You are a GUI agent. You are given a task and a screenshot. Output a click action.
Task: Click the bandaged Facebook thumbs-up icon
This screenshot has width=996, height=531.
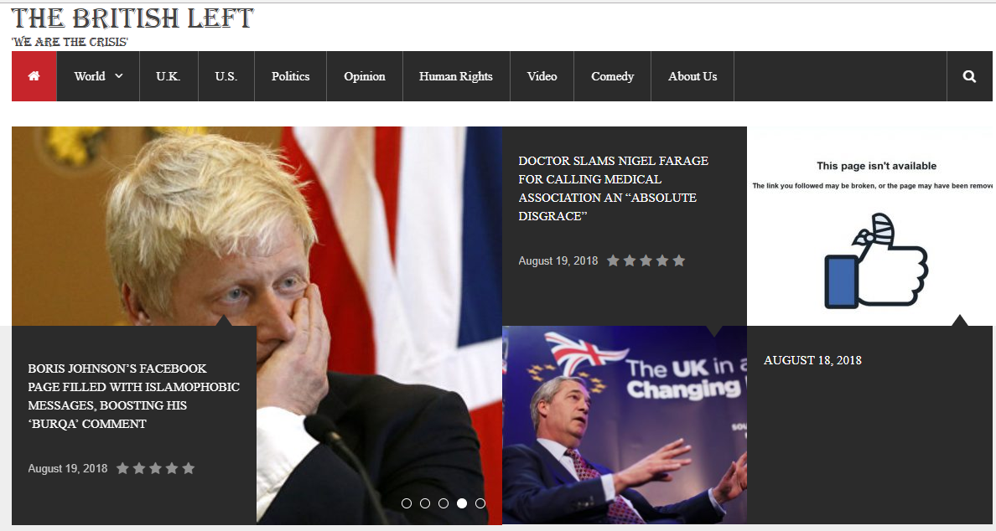875,261
